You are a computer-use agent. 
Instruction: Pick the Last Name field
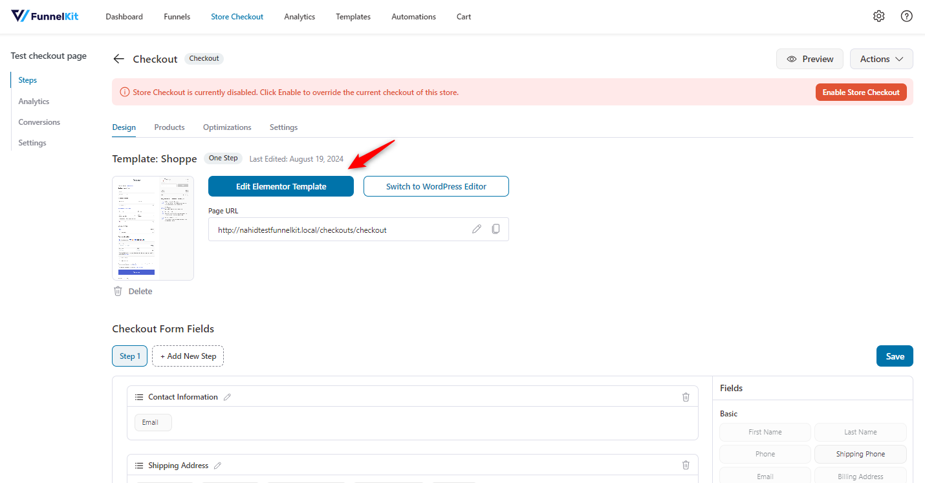pos(860,432)
